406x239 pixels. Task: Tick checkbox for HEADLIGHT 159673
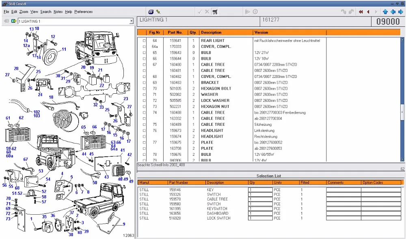tap(144, 131)
